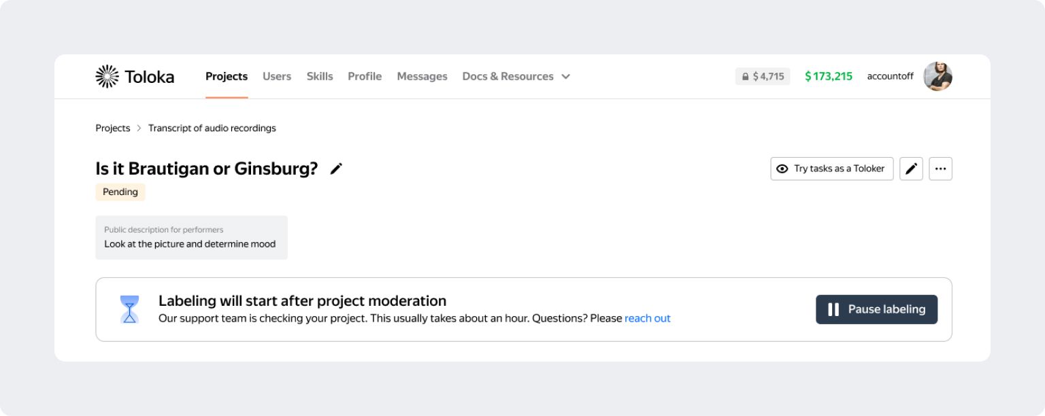Click the boxed pencil edit button

(x=911, y=169)
